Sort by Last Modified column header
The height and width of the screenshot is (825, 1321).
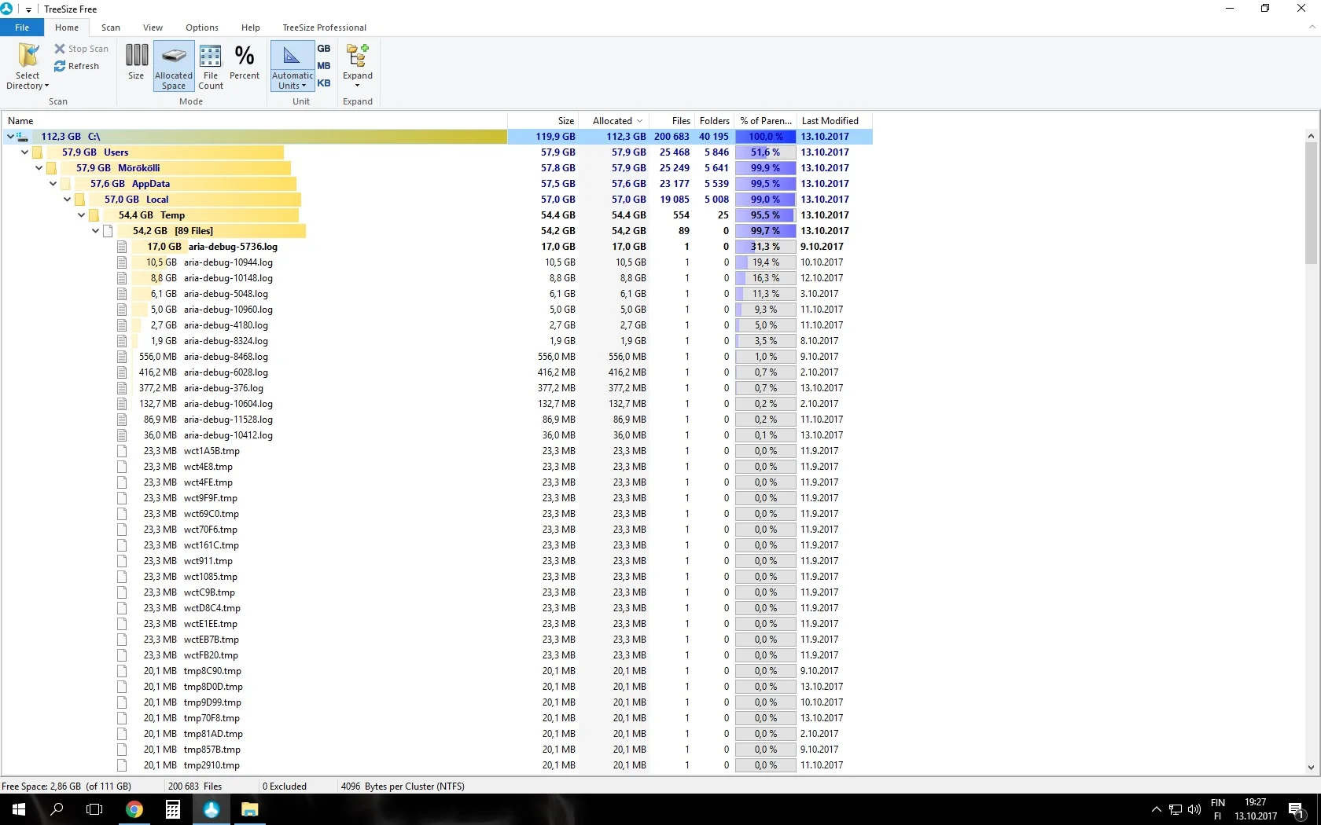830,121
